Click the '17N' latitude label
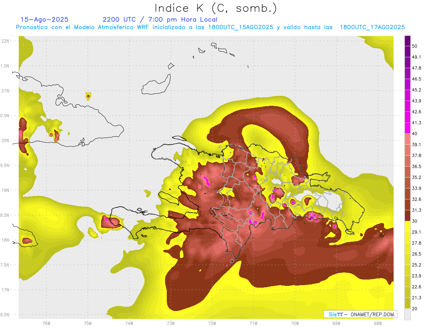This screenshot has height=328, width=424. (5, 290)
